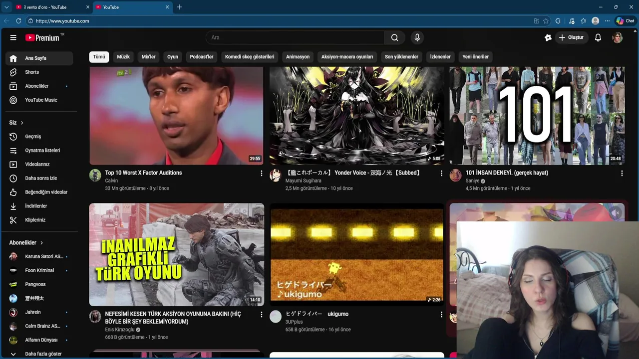639x359 pixels.
Task: Open Klipleriniz clips page
Action: coord(39,220)
